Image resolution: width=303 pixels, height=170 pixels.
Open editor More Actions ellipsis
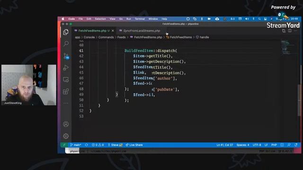tap(296, 31)
